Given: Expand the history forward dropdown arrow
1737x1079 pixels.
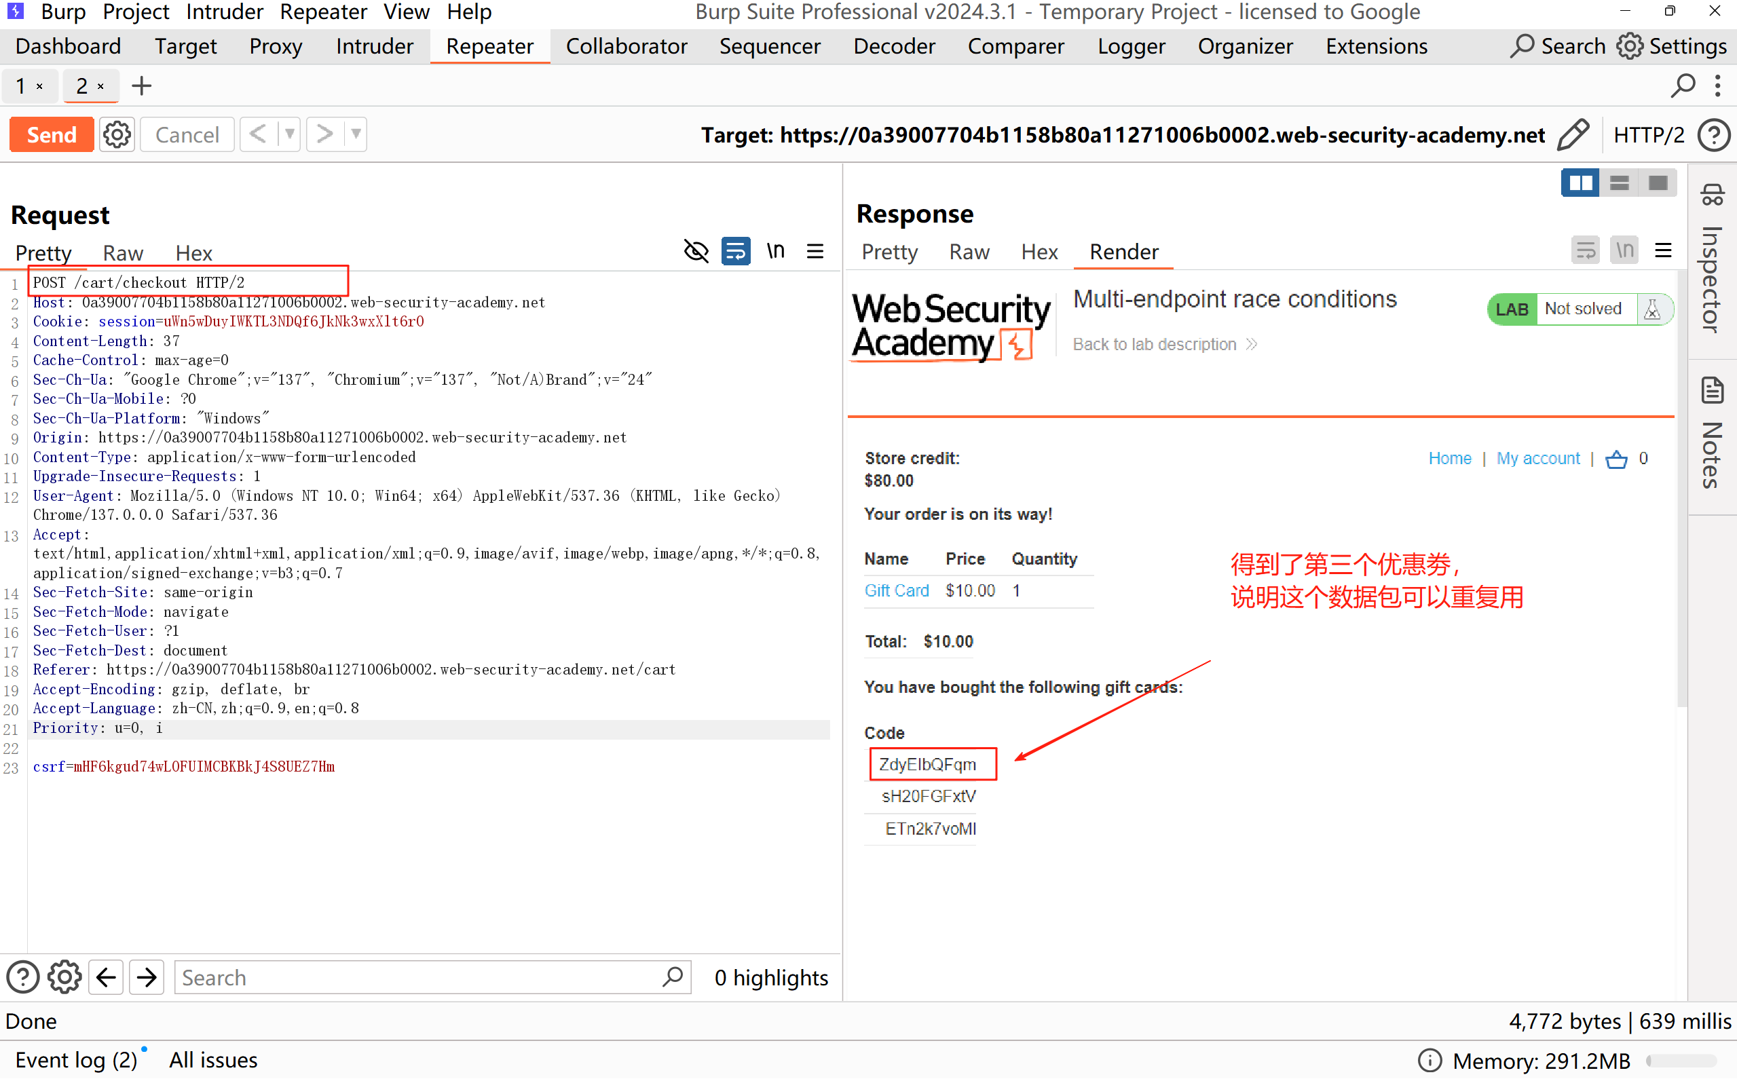Looking at the screenshot, I should [x=356, y=134].
